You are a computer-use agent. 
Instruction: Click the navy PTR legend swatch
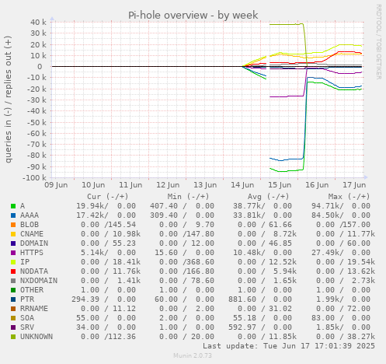(13, 299)
